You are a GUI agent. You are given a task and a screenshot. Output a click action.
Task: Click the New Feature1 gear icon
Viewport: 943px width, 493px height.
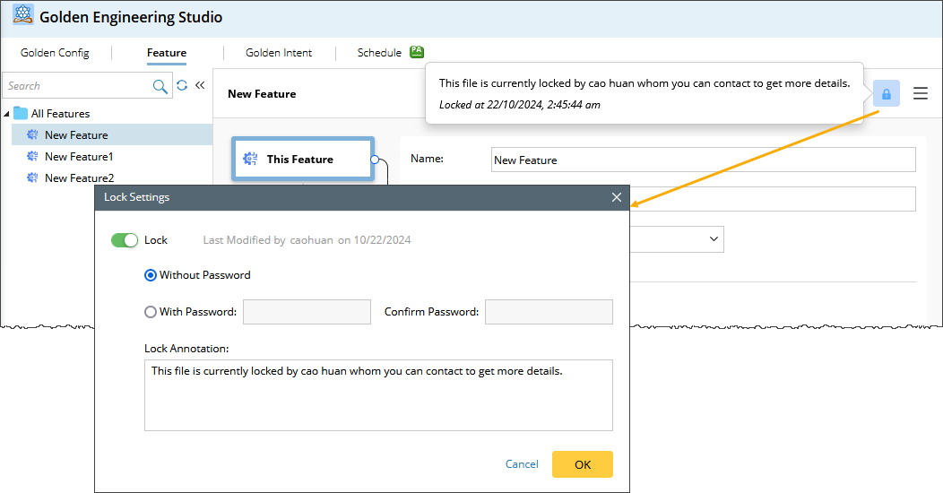pyautogui.click(x=32, y=157)
